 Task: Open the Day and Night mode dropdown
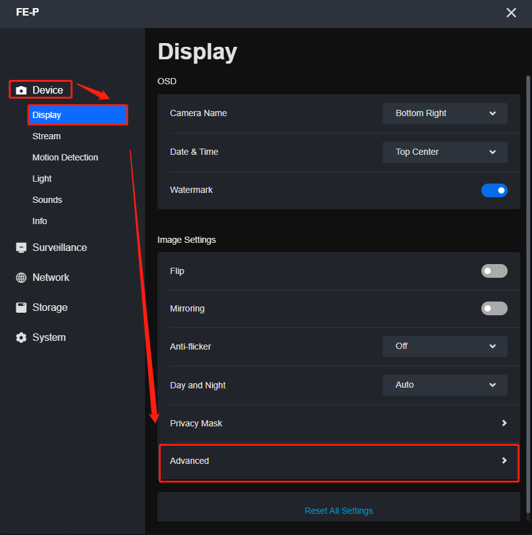point(444,385)
